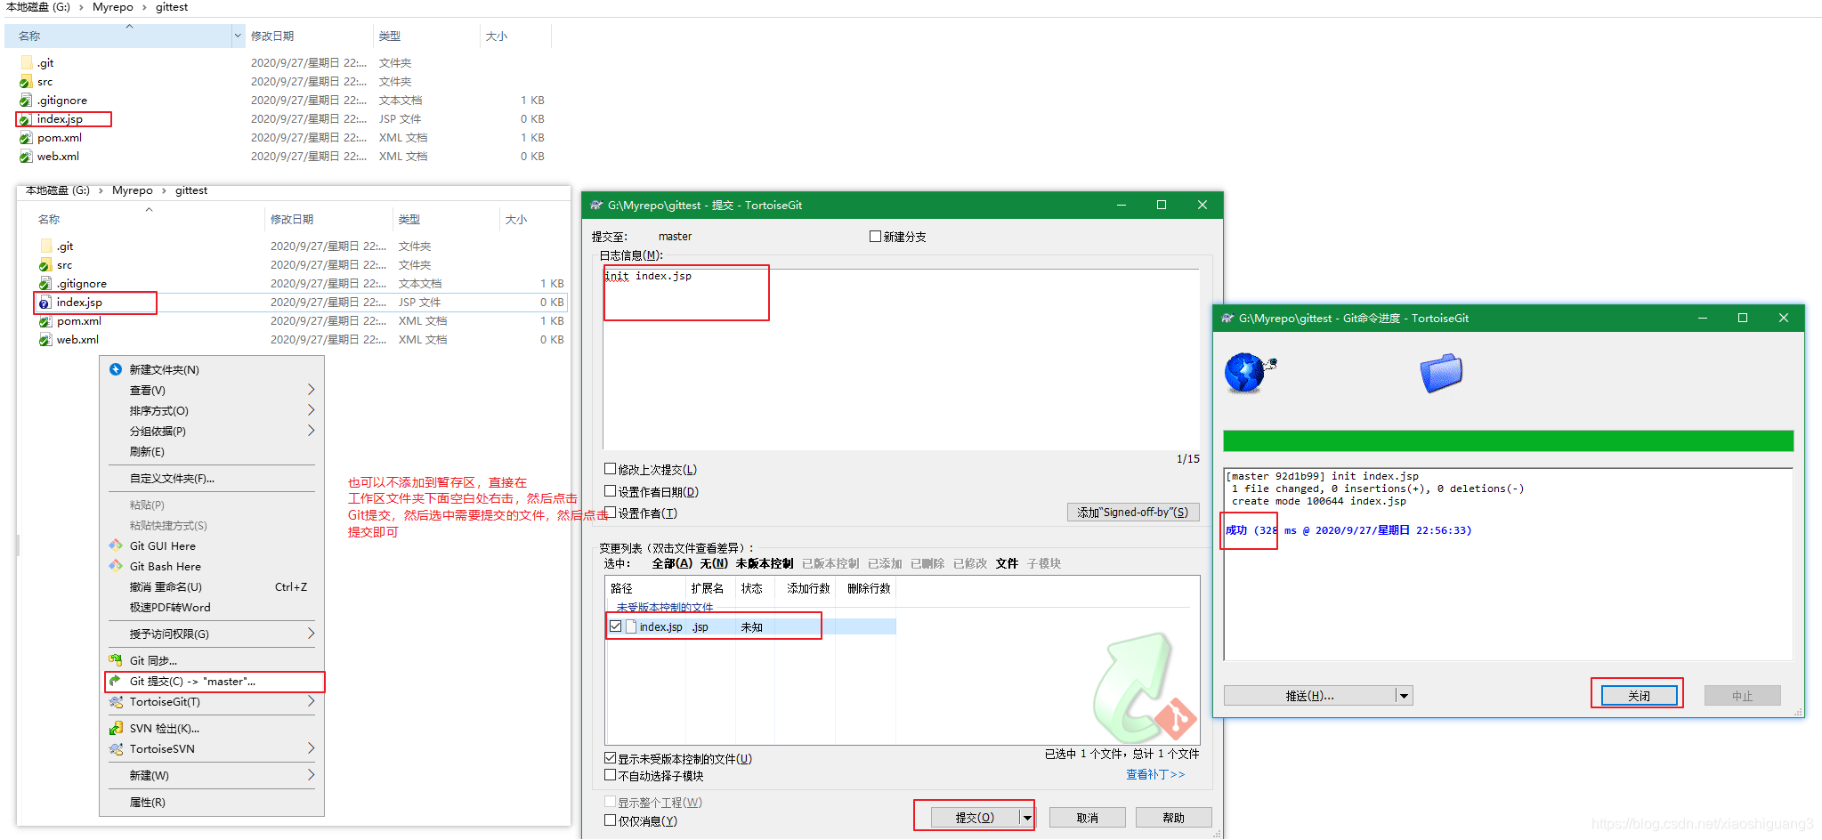
Task: Click the .git folder icon in lower explorer
Action: click(45, 246)
